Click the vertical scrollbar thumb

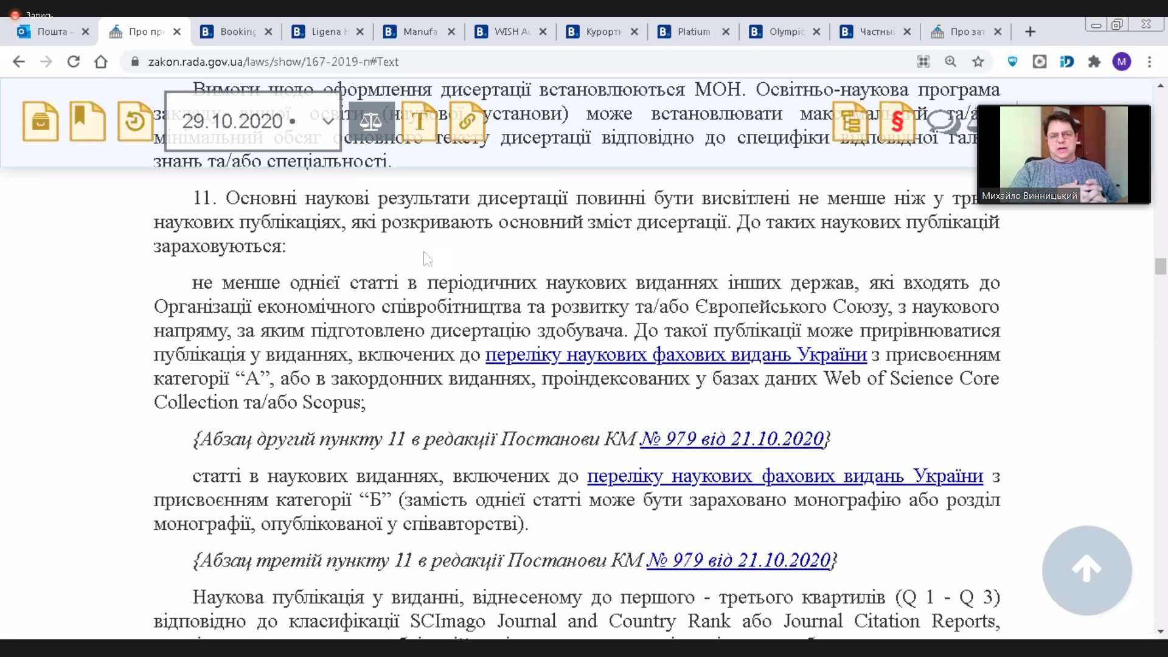(1160, 266)
